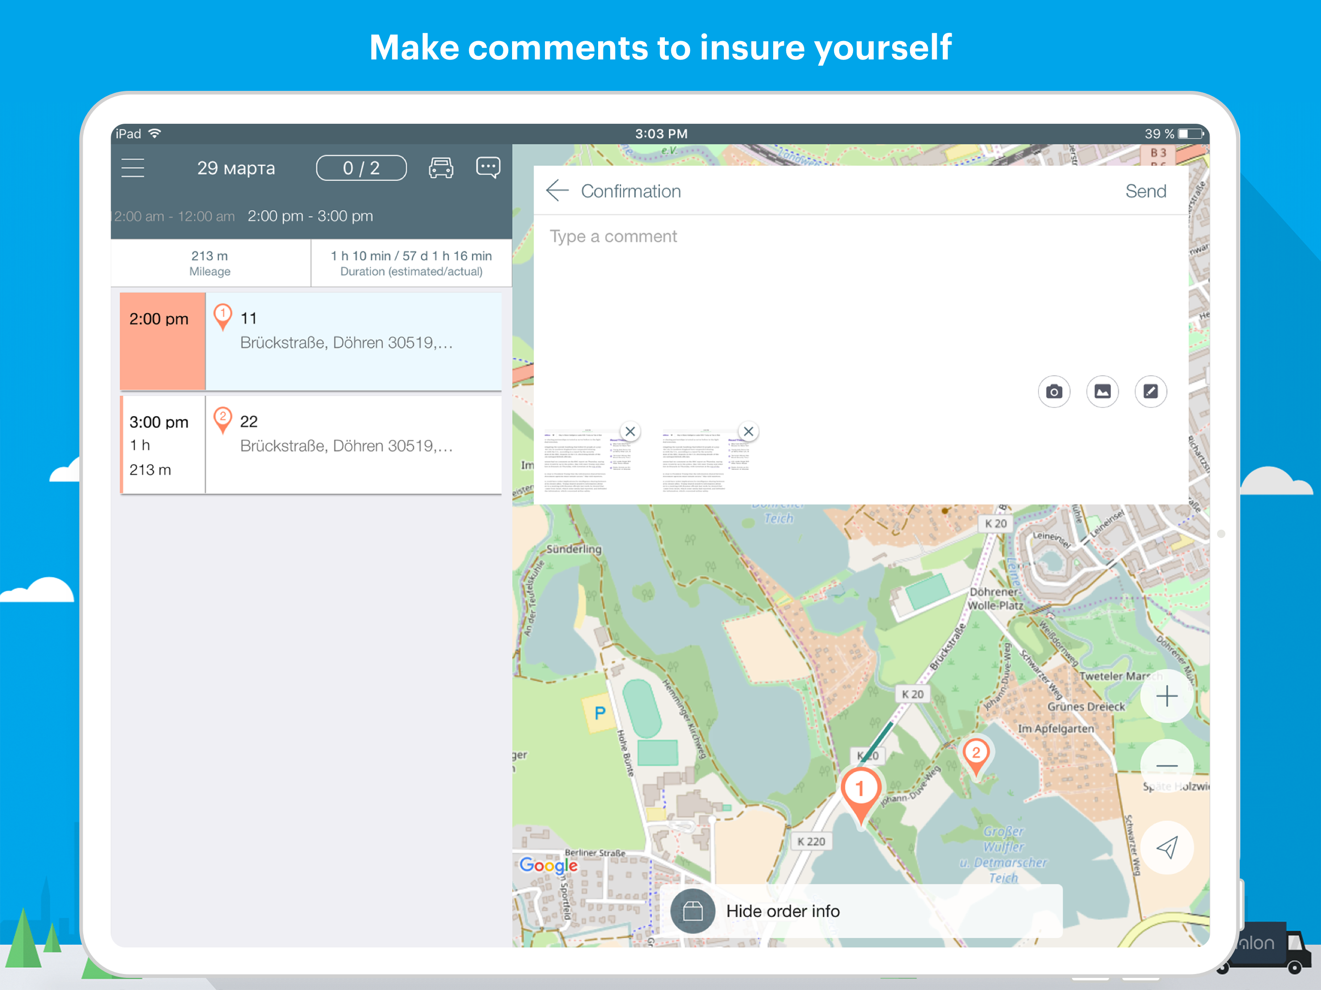
Task: Open the chat messages icon
Action: [x=488, y=168]
